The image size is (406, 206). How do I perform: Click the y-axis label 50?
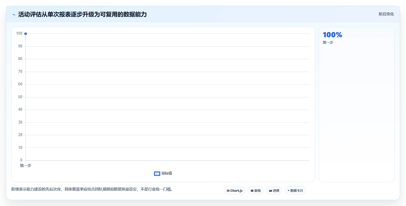[x=20, y=97]
